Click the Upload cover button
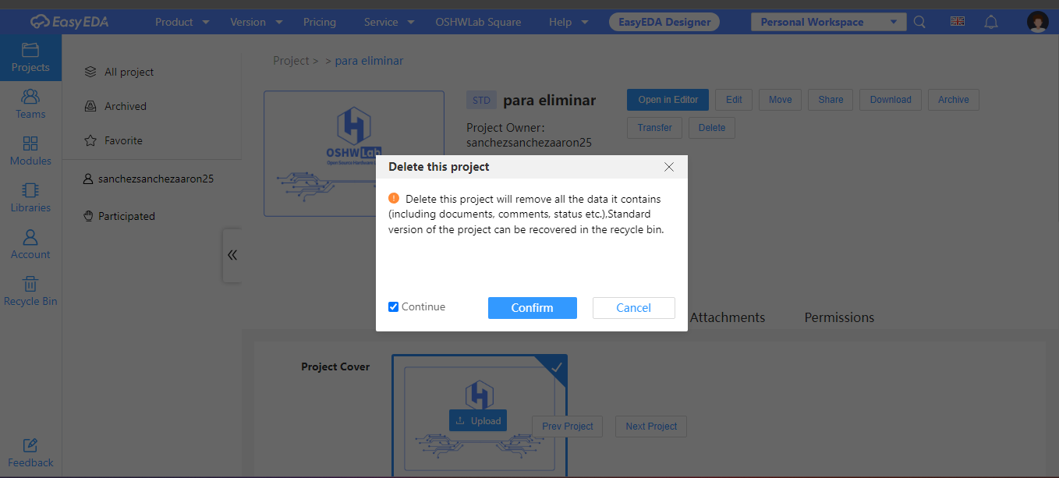This screenshot has width=1059, height=478. pyautogui.click(x=478, y=420)
